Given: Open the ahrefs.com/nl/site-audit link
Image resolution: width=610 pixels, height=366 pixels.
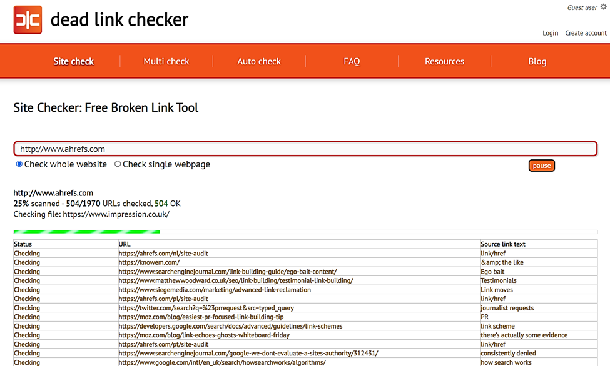Looking at the screenshot, I should click(x=163, y=254).
